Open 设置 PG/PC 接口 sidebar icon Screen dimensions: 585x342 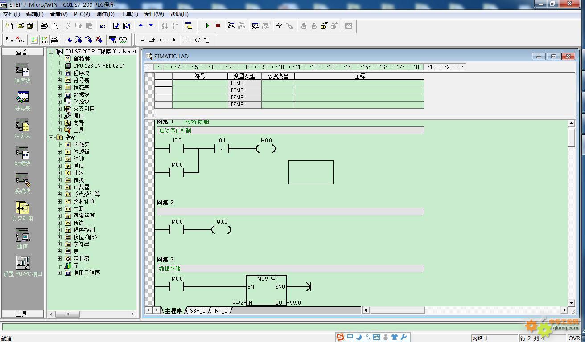[x=23, y=266]
